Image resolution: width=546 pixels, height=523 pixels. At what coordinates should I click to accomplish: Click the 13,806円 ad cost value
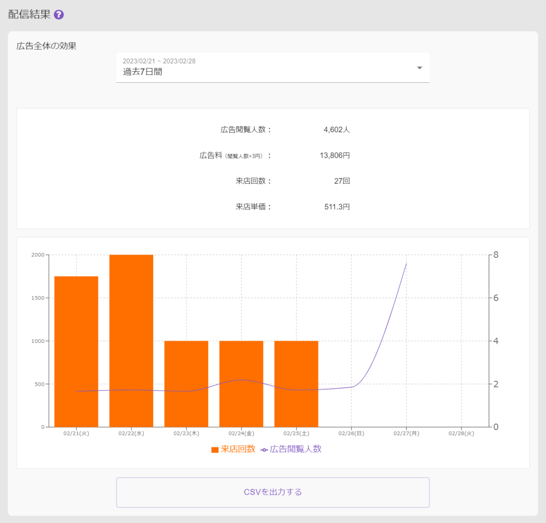335,156
